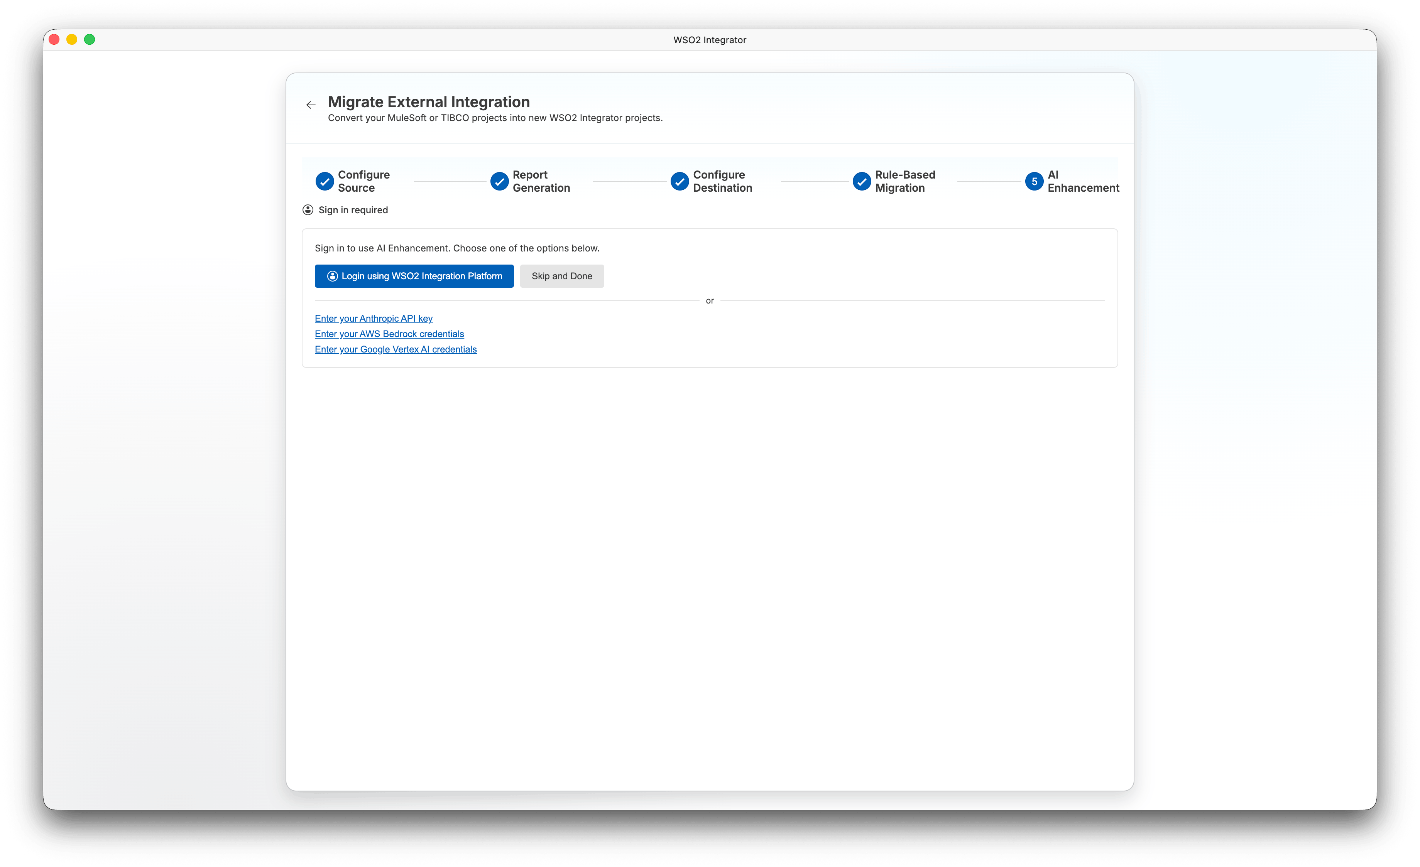Close the WSO2 Integrator window
1420x867 pixels.
[54, 39]
